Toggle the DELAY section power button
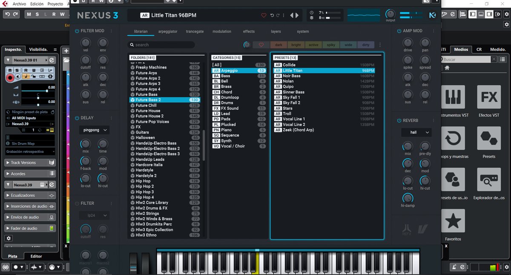This screenshot has width=511, height=275. click(77, 118)
